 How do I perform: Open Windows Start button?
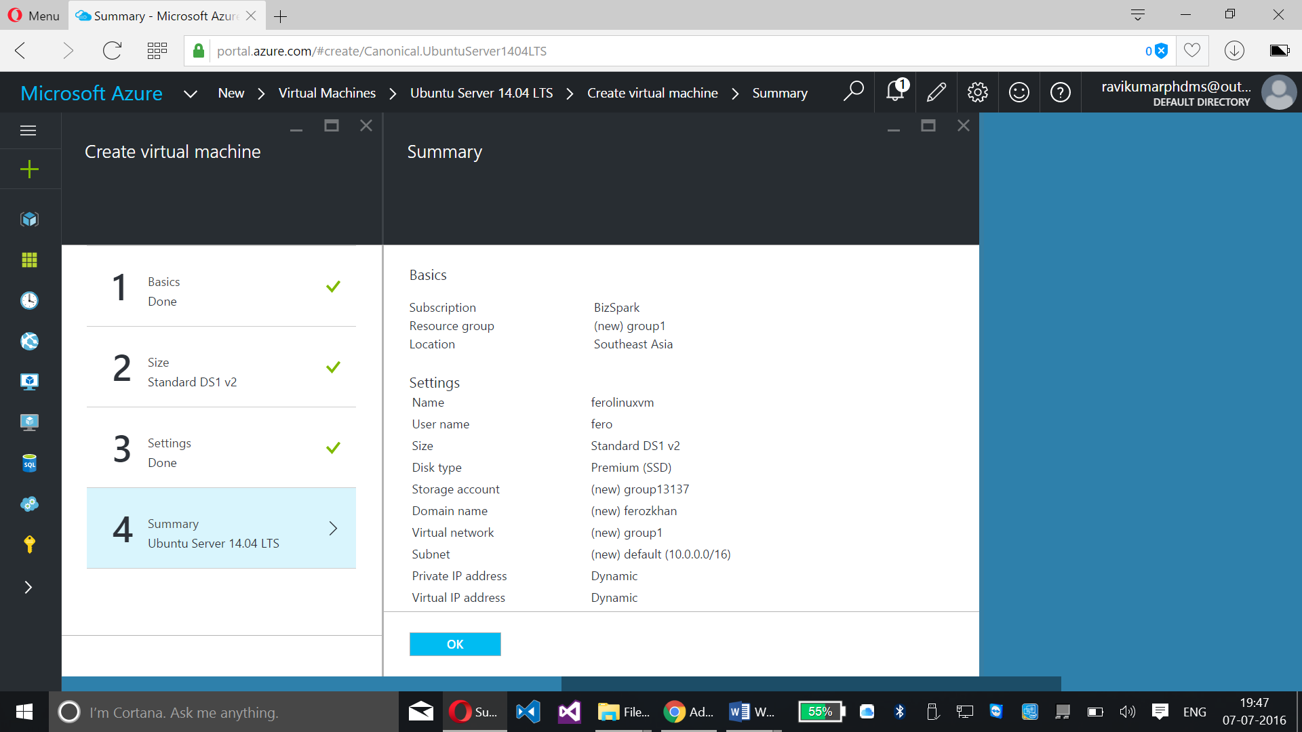tap(24, 712)
